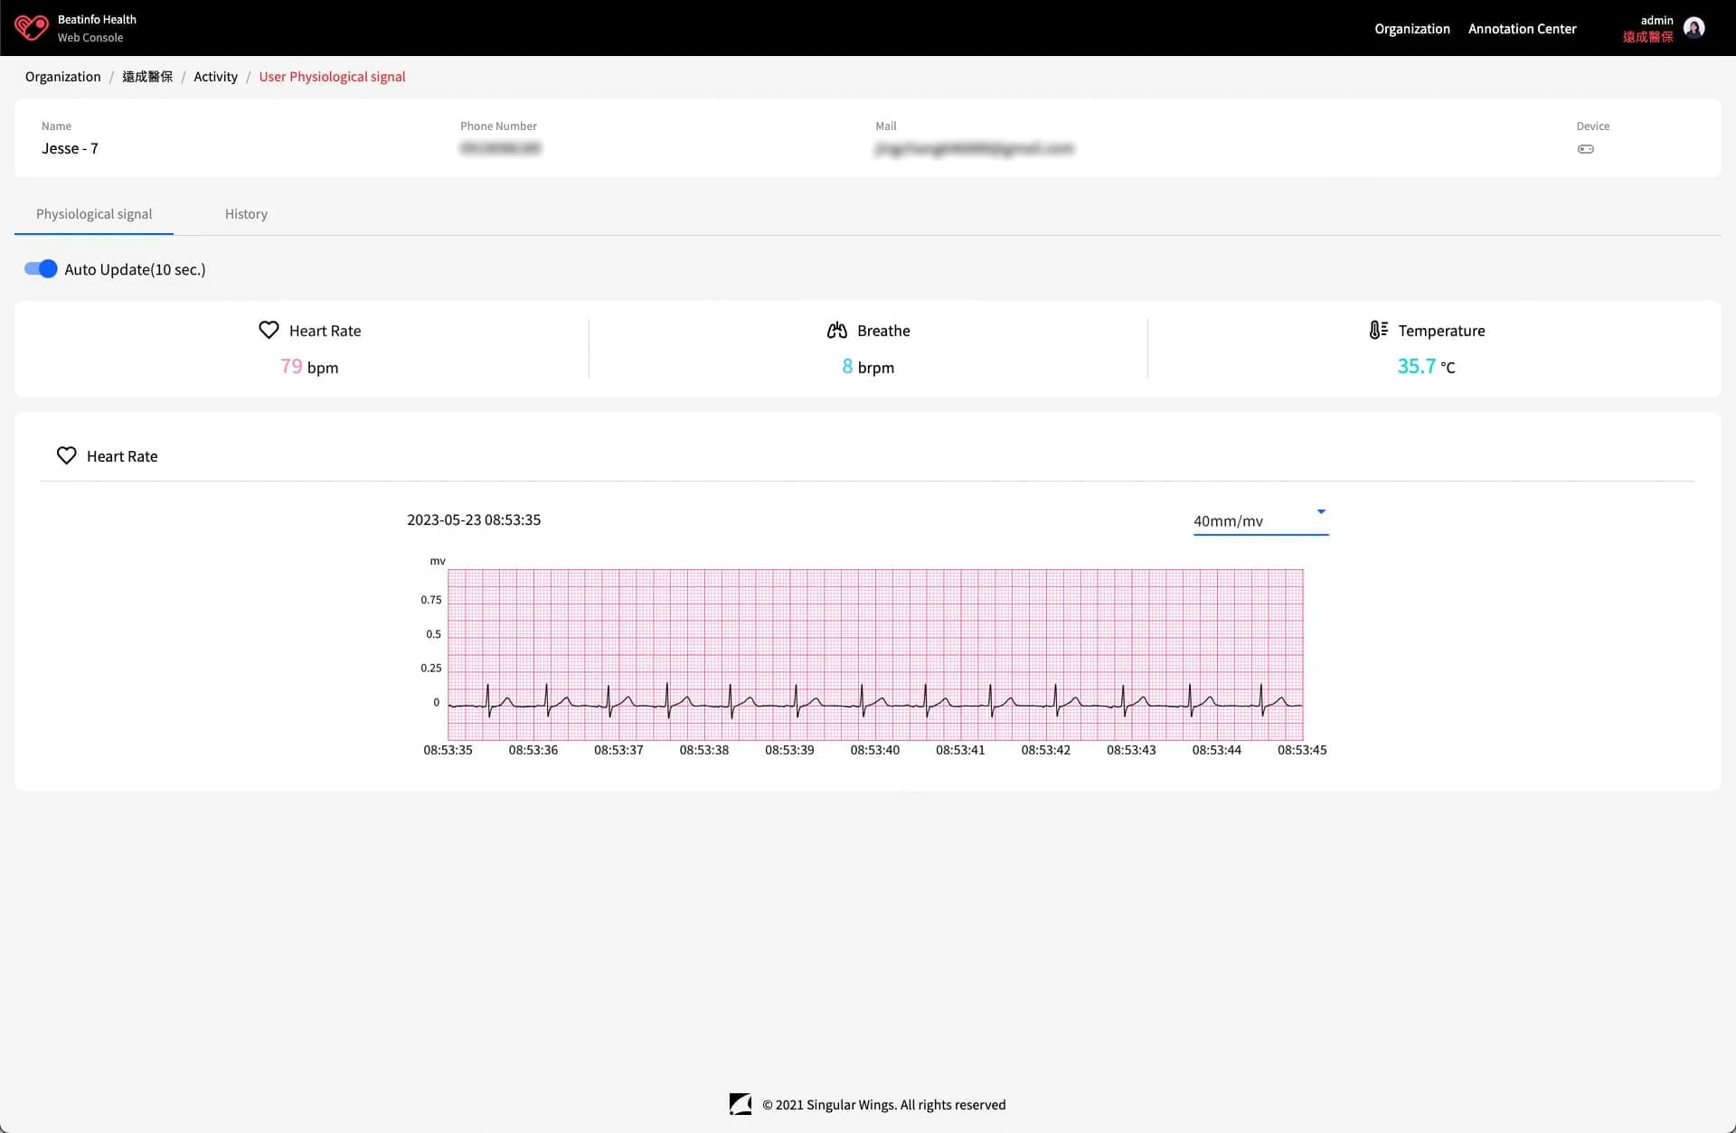Open the admin profile avatar

pyautogui.click(x=1694, y=27)
